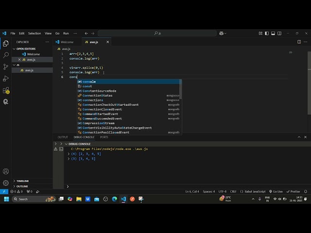The width and height of the screenshot is (311, 233).
Task: Open the Go menu
Action: point(57,33)
